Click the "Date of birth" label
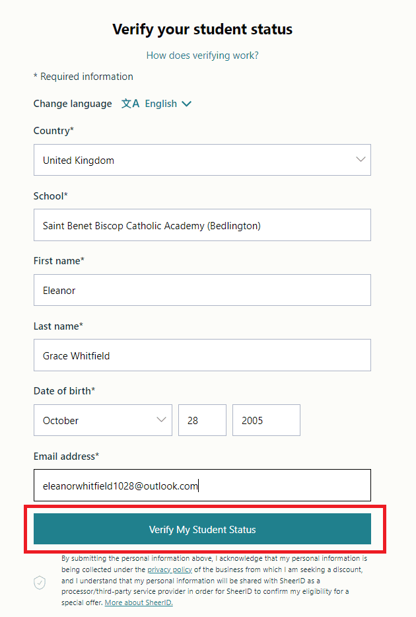The width and height of the screenshot is (416, 617). click(x=64, y=391)
